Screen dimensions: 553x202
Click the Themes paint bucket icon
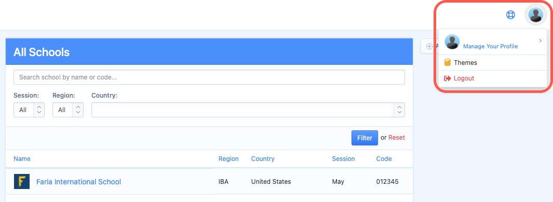[x=447, y=63]
